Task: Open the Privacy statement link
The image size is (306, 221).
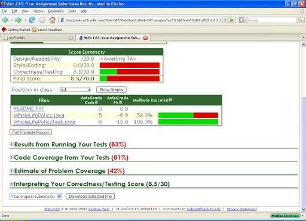Action: point(242,209)
